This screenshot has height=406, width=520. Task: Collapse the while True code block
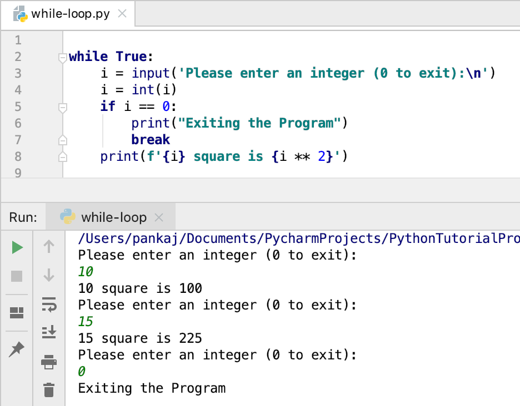(x=62, y=57)
